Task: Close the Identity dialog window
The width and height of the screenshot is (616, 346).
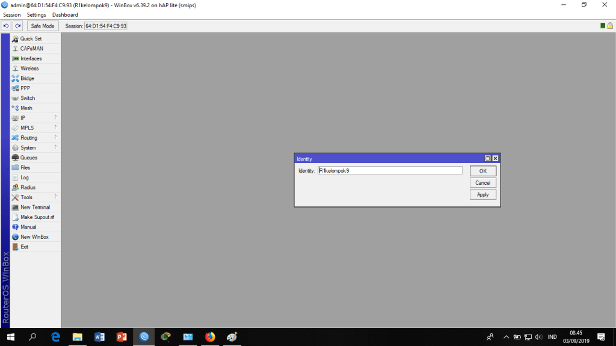Action: pyautogui.click(x=495, y=158)
